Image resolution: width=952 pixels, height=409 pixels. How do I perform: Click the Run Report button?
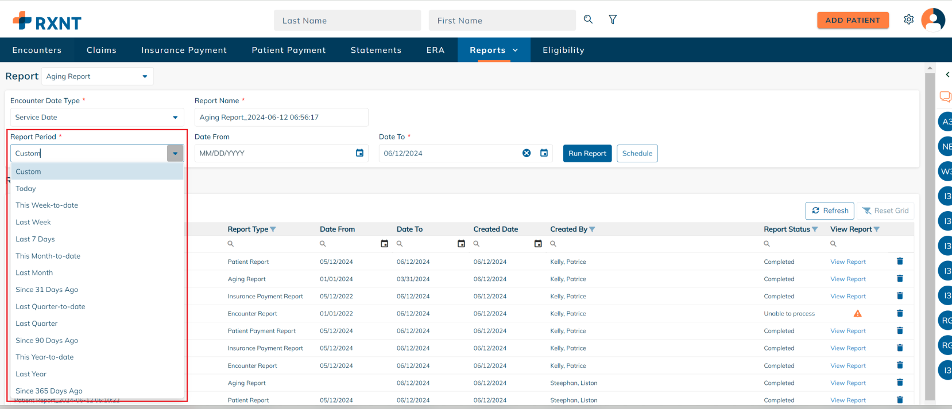pos(587,153)
